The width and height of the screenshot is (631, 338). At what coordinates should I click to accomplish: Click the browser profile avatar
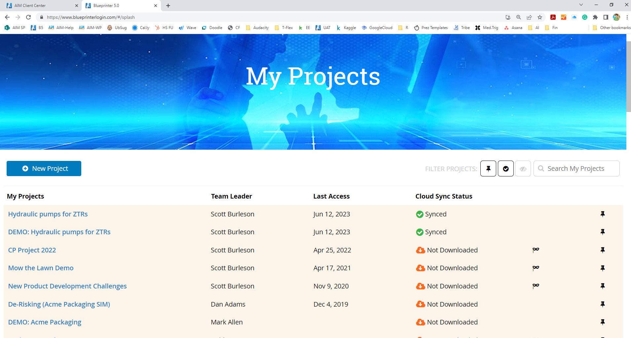616,17
